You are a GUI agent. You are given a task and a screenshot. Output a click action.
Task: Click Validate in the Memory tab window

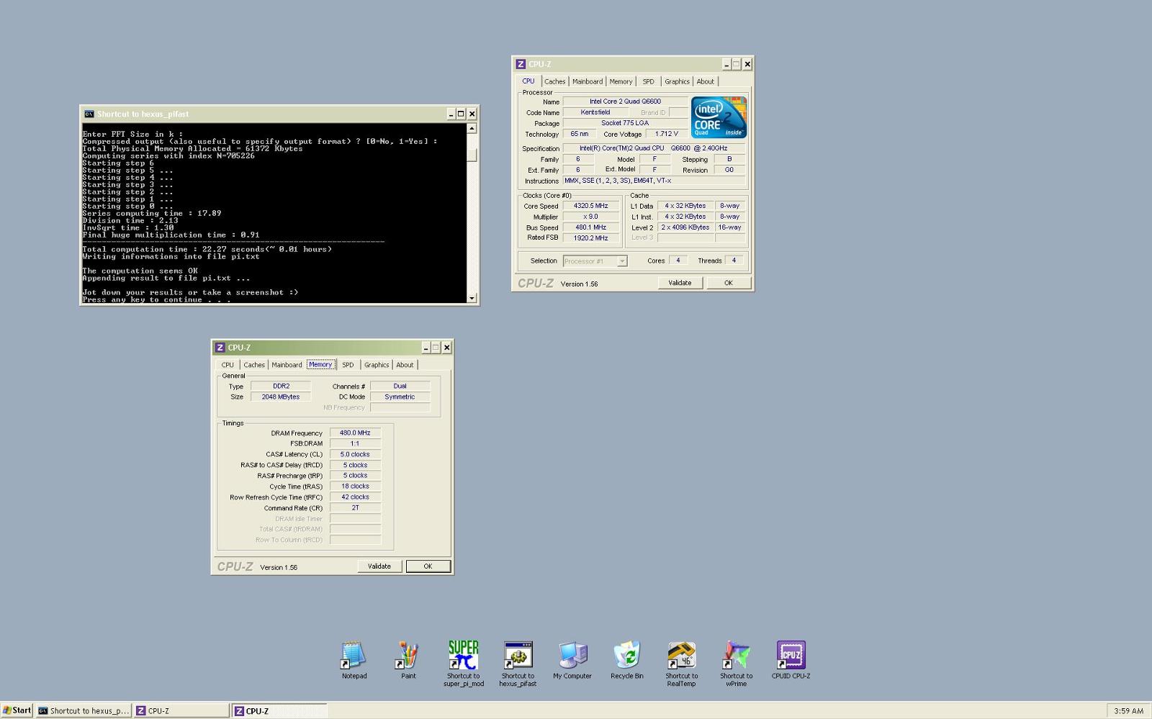[379, 566]
